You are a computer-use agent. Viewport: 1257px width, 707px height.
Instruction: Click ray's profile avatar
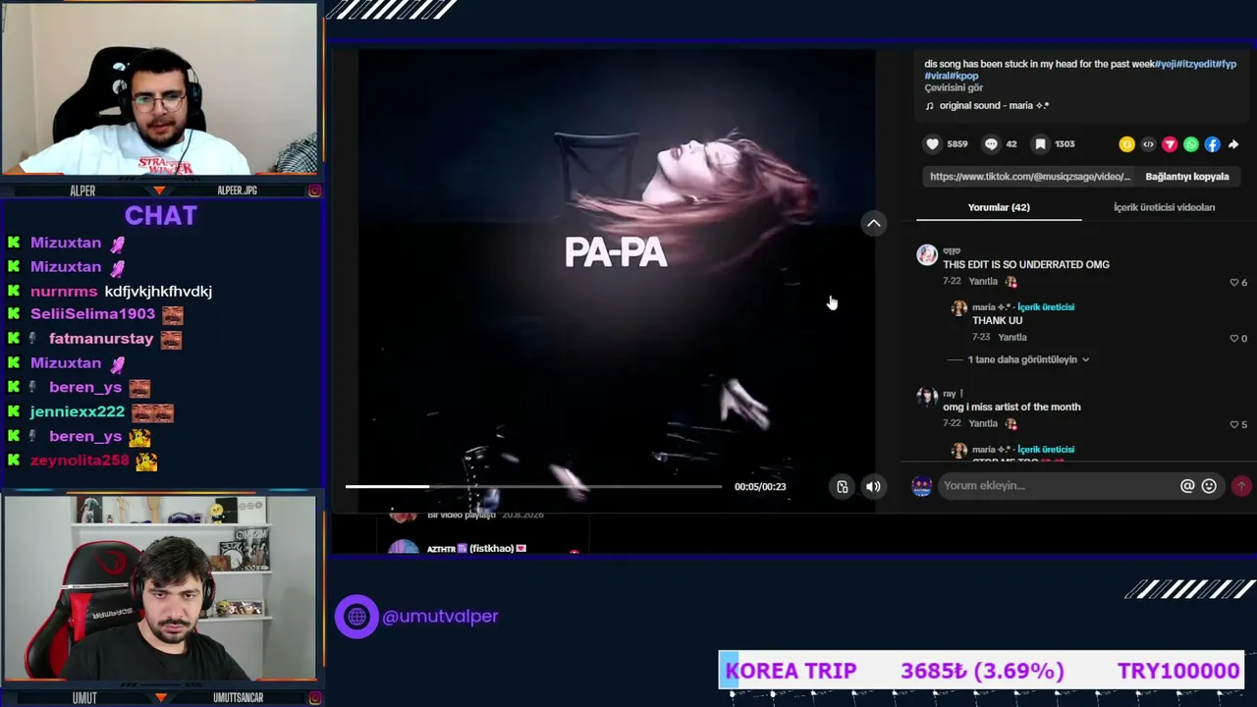[x=927, y=398]
